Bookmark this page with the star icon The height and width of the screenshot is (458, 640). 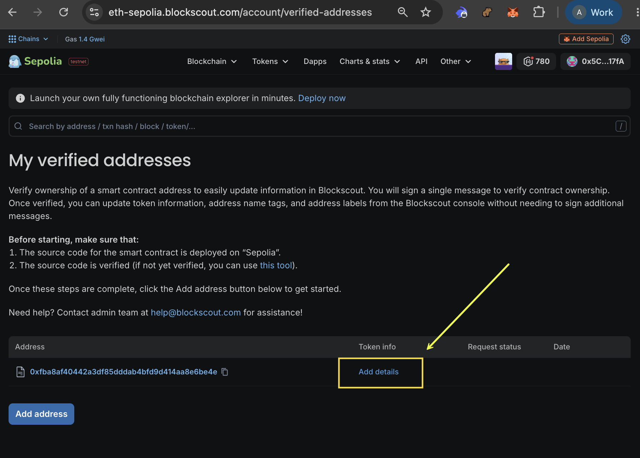[x=426, y=13]
